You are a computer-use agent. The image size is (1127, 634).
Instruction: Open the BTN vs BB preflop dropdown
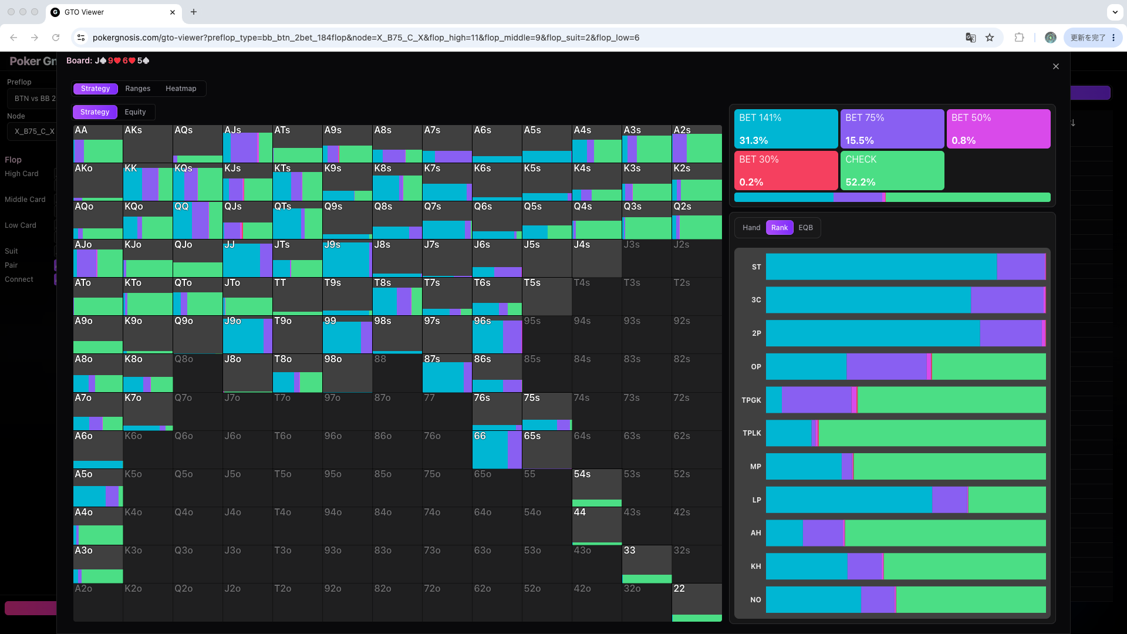(x=33, y=99)
